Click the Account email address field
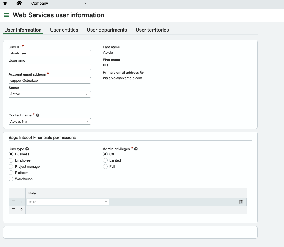Screen dimensions: 284x247 tap(50, 80)
